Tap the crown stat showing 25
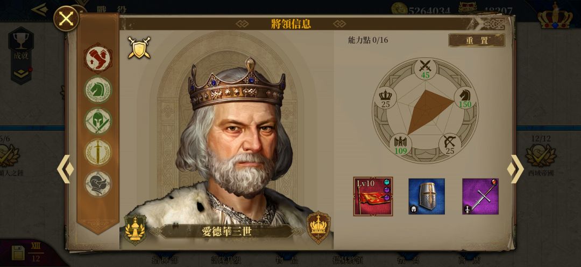This screenshot has height=267, width=581. [x=385, y=98]
